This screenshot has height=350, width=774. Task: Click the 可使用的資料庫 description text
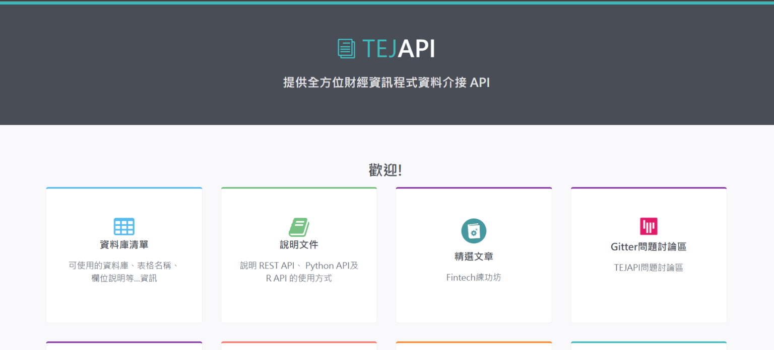click(124, 272)
